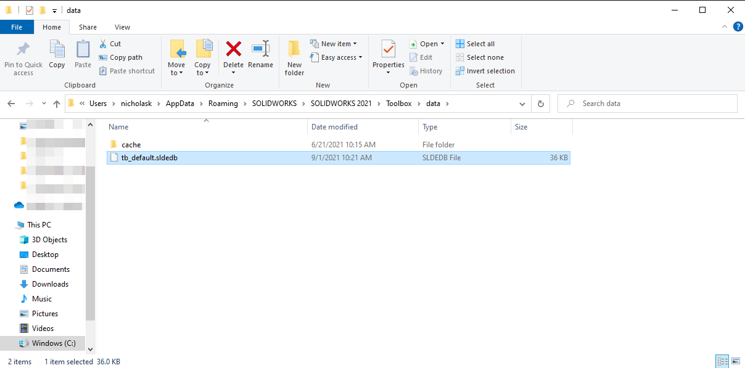Create a New folder
The width and height of the screenshot is (745, 368).
pyautogui.click(x=294, y=57)
